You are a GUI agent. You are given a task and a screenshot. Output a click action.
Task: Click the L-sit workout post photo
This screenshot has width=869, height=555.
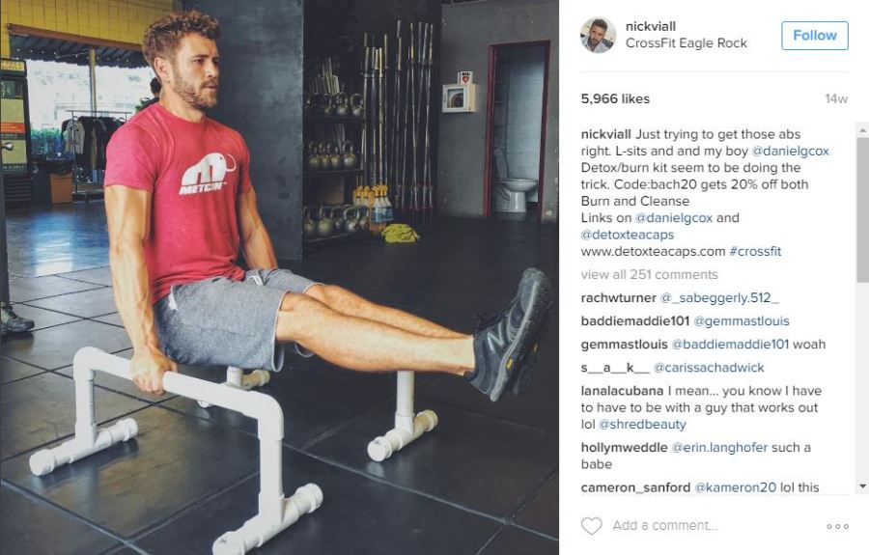coord(279,278)
